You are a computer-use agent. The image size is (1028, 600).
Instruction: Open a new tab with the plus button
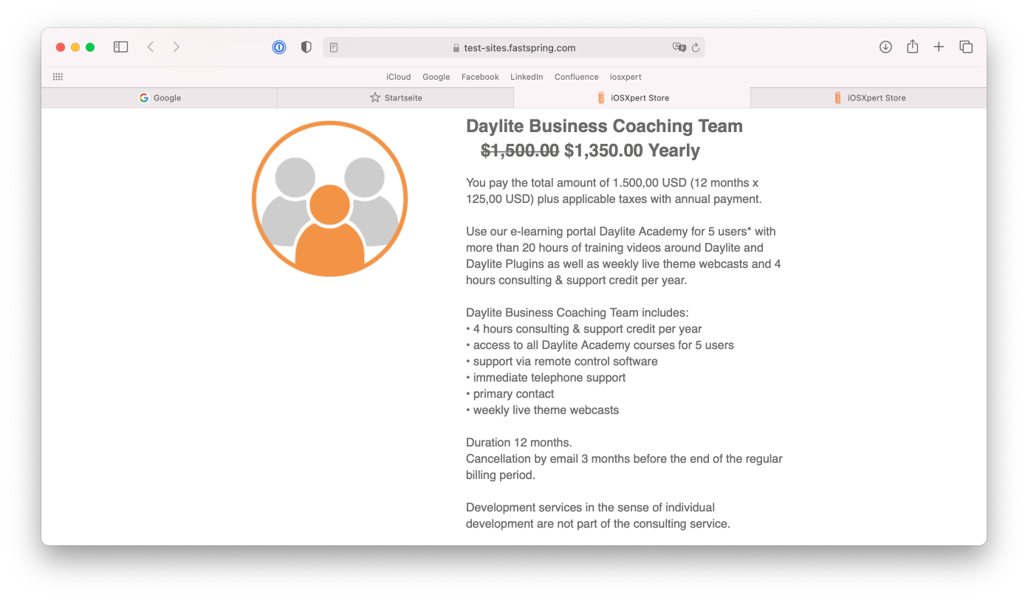(939, 47)
